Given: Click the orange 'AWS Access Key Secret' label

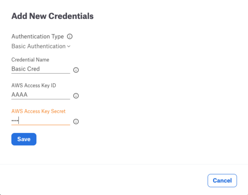Looking at the screenshot, I should pos(38,111).
